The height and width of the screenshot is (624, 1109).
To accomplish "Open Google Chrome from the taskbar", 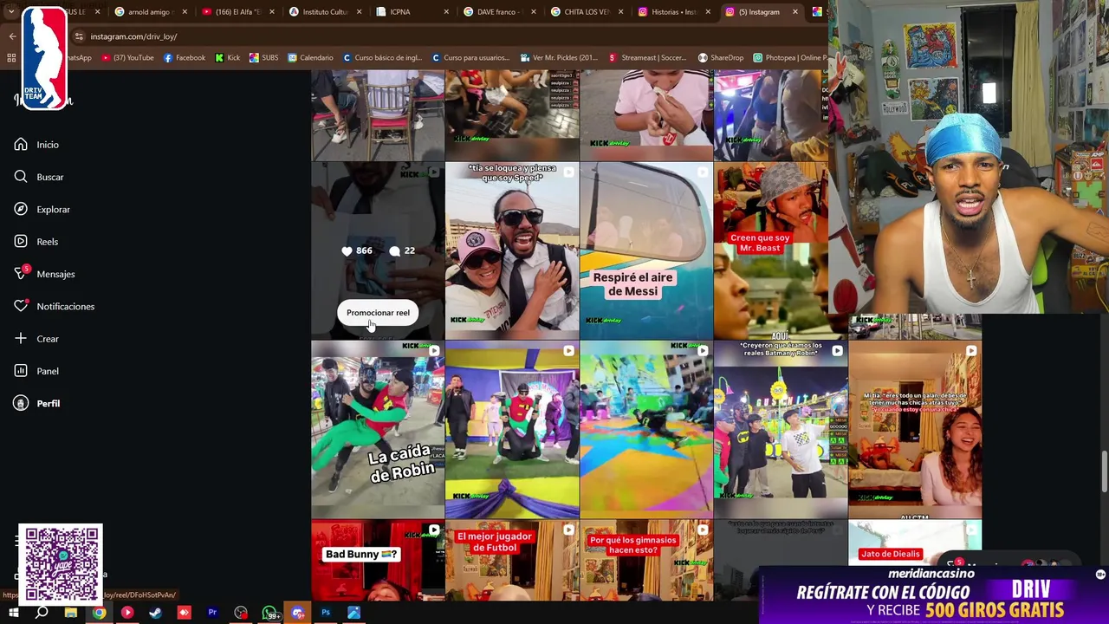I will pyautogui.click(x=100, y=613).
